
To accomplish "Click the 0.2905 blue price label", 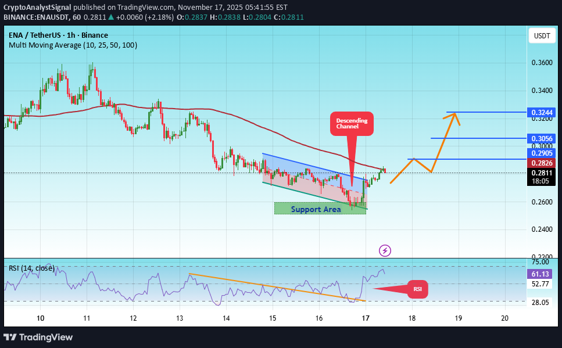I will [542, 153].
